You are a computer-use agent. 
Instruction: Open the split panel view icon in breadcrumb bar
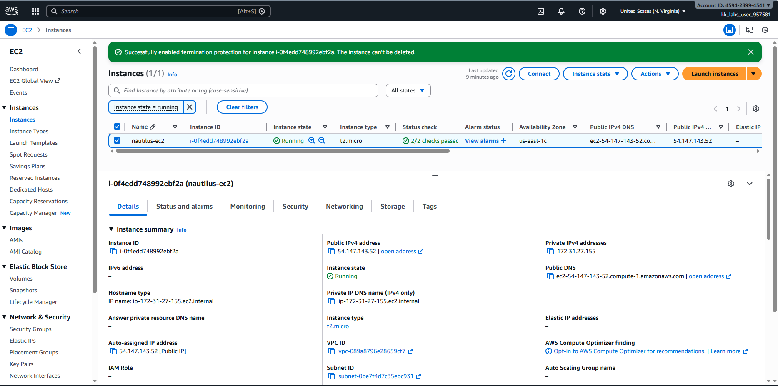point(730,30)
